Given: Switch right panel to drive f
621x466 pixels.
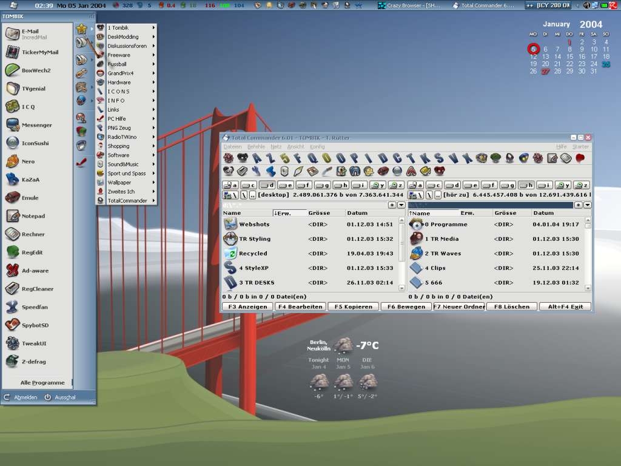Looking at the screenshot, I should (489, 185).
